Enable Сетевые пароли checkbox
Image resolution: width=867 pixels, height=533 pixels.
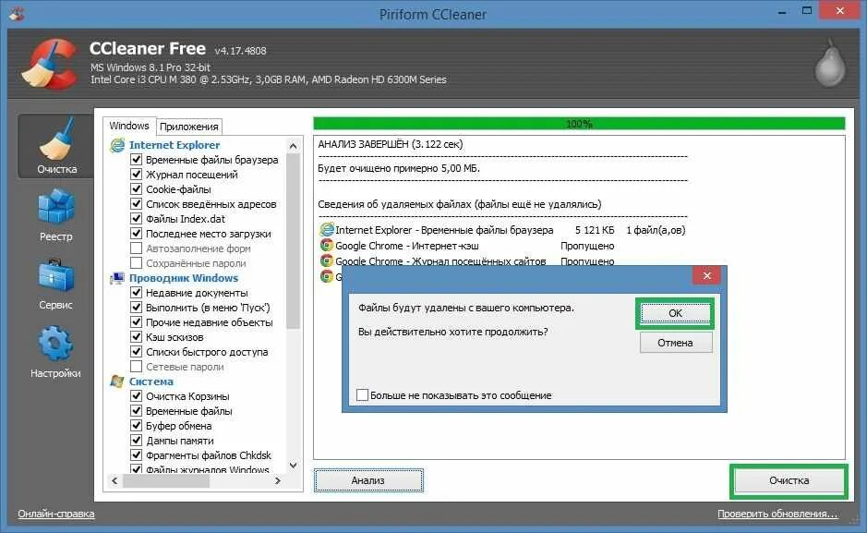tap(136, 367)
